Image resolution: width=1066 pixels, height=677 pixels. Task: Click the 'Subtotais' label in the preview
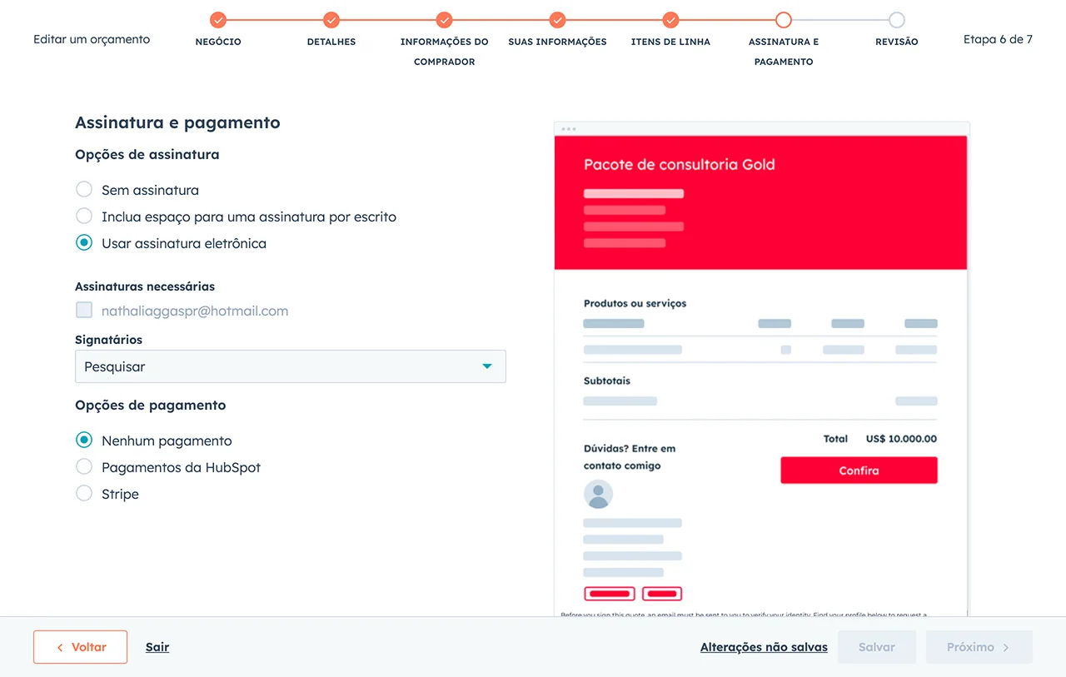(607, 381)
